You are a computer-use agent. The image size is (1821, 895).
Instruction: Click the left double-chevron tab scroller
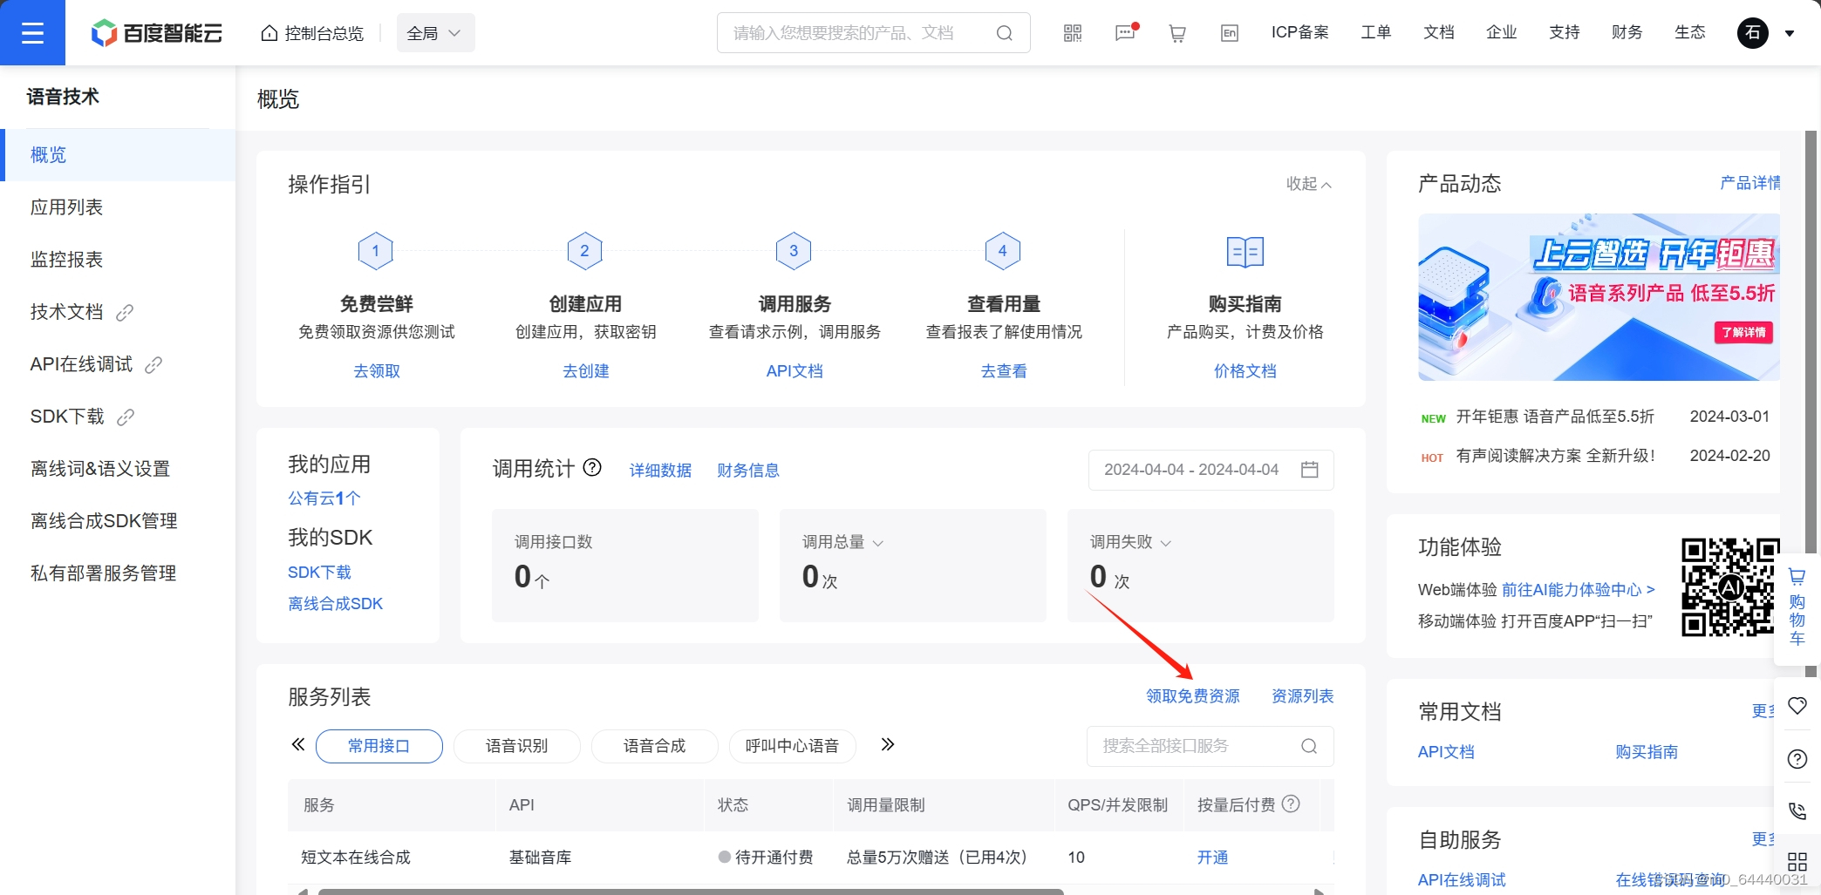[298, 744]
